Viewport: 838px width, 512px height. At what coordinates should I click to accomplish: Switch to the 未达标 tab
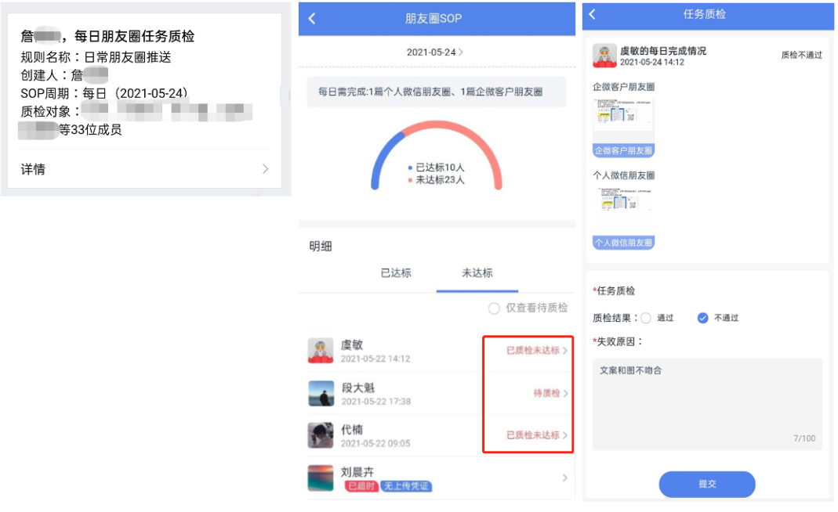click(x=477, y=273)
